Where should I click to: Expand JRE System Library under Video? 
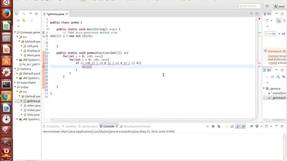coord(17,119)
